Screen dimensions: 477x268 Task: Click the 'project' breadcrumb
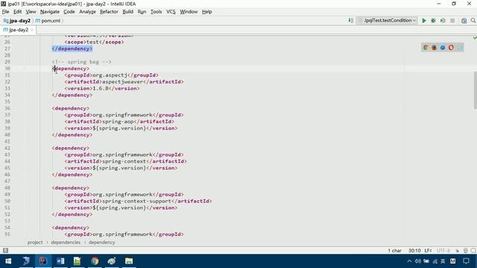35,242
